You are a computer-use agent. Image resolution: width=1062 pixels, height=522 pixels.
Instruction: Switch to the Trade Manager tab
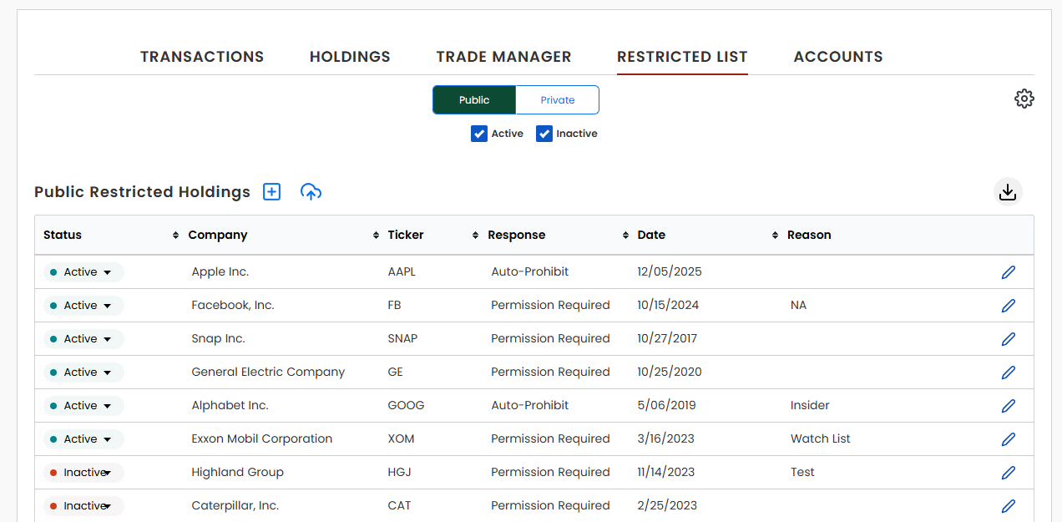503,56
